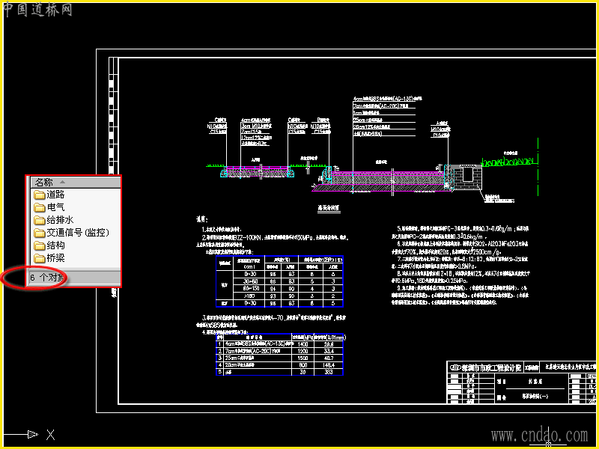Select the 给排水 folder name text

(x=60, y=220)
